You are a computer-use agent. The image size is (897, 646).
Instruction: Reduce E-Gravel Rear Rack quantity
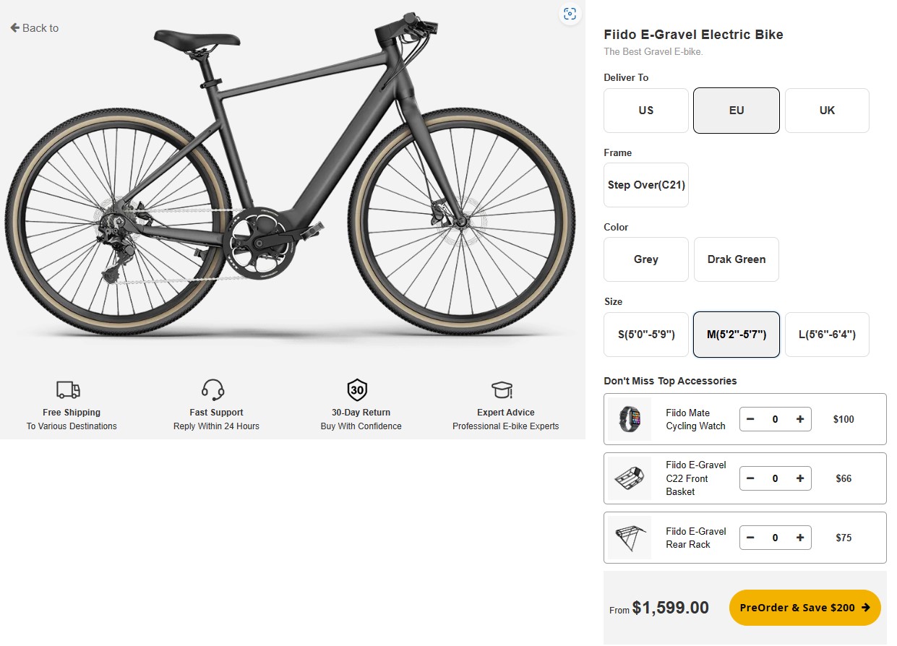[x=750, y=538]
